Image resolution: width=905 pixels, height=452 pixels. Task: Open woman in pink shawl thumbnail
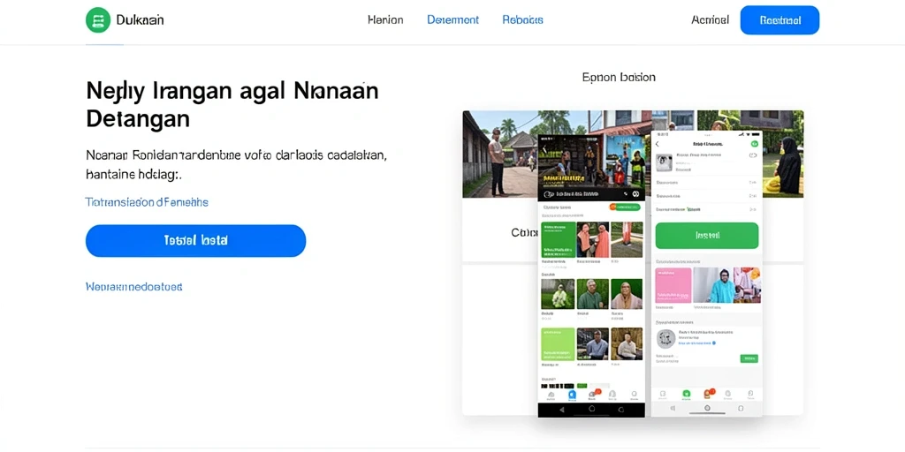point(627,295)
